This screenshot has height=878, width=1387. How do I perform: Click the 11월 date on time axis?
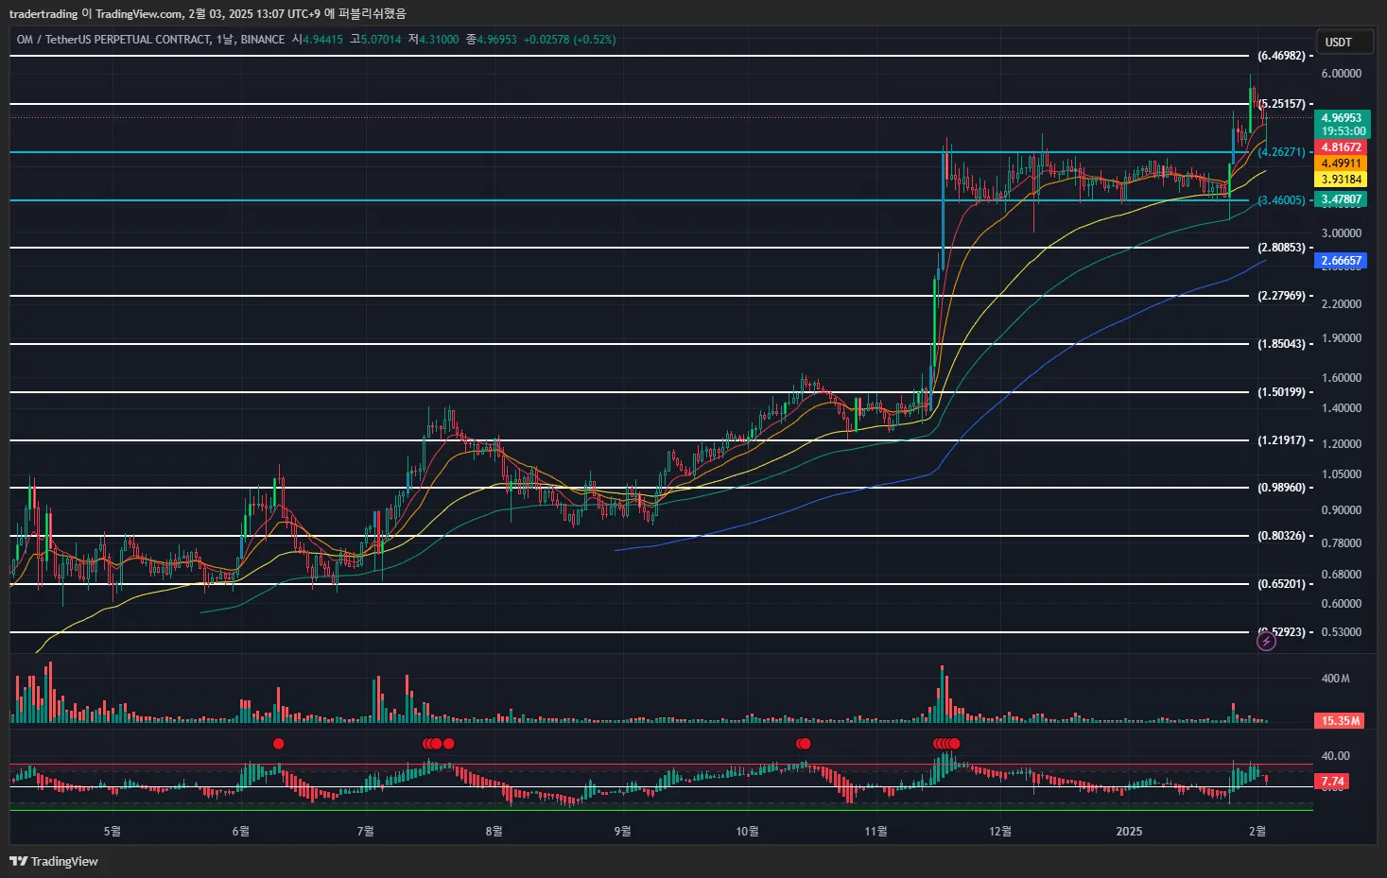[876, 832]
